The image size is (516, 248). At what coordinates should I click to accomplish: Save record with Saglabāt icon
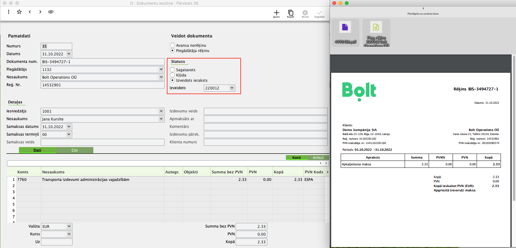(x=319, y=14)
